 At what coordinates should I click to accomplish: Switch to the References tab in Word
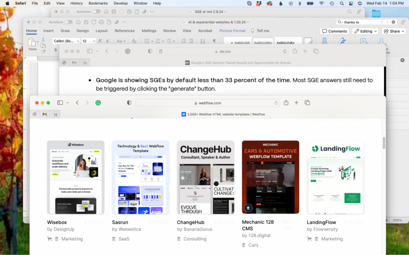[x=125, y=31]
